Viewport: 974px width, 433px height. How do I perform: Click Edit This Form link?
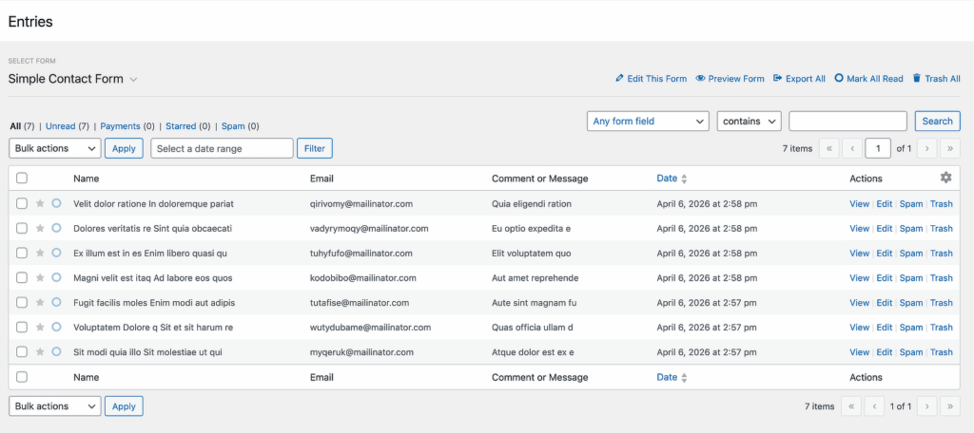click(651, 79)
